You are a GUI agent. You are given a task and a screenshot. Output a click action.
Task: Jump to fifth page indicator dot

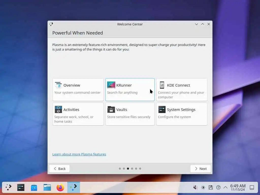(x=136, y=169)
